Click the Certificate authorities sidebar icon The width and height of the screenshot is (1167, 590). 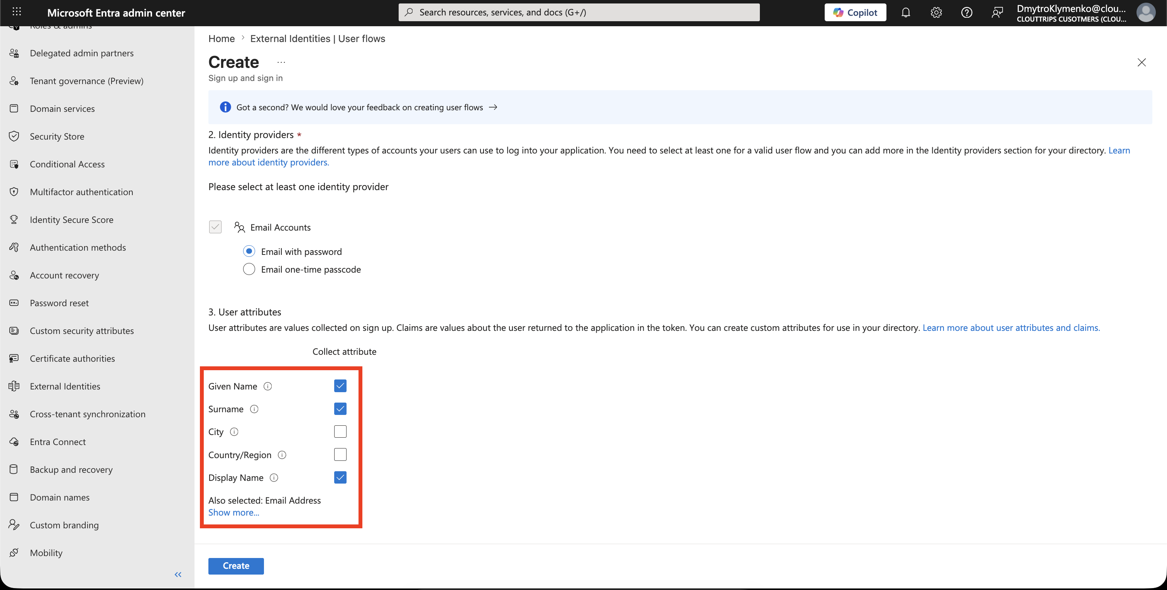(x=14, y=359)
